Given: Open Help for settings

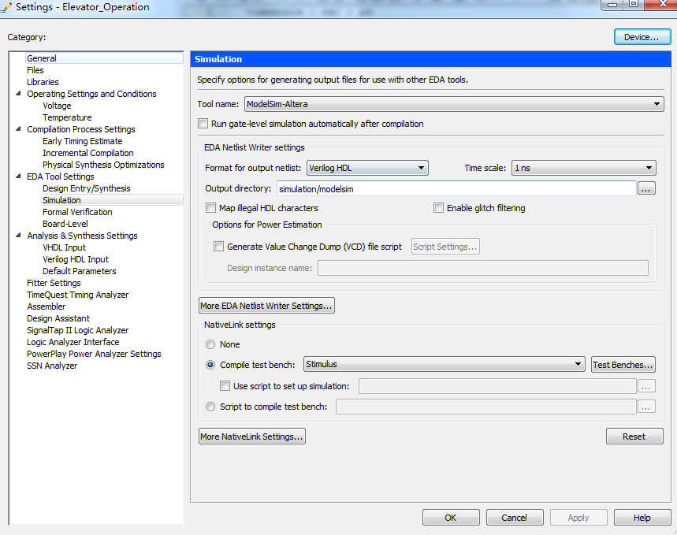Looking at the screenshot, I should (x=642, y=518).
